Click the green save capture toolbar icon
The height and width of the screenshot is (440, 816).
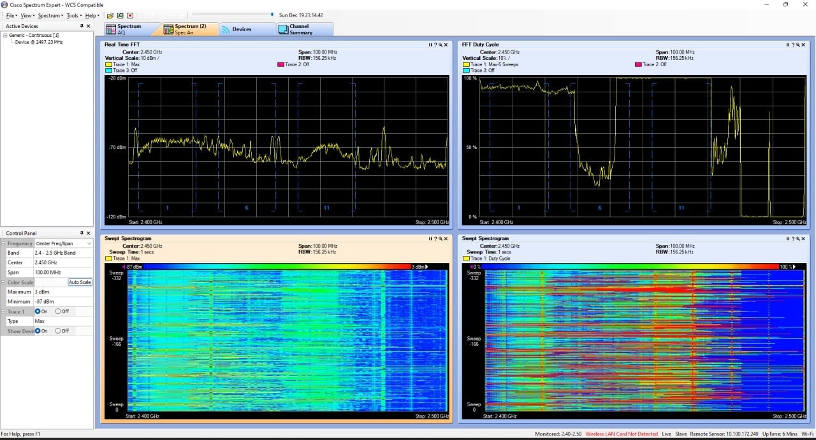click(120, 15)
